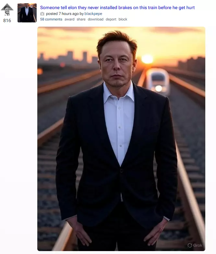Click the camera icon beside the post time
The height and width of the screenshot is (254, 216).
point(42,14)
